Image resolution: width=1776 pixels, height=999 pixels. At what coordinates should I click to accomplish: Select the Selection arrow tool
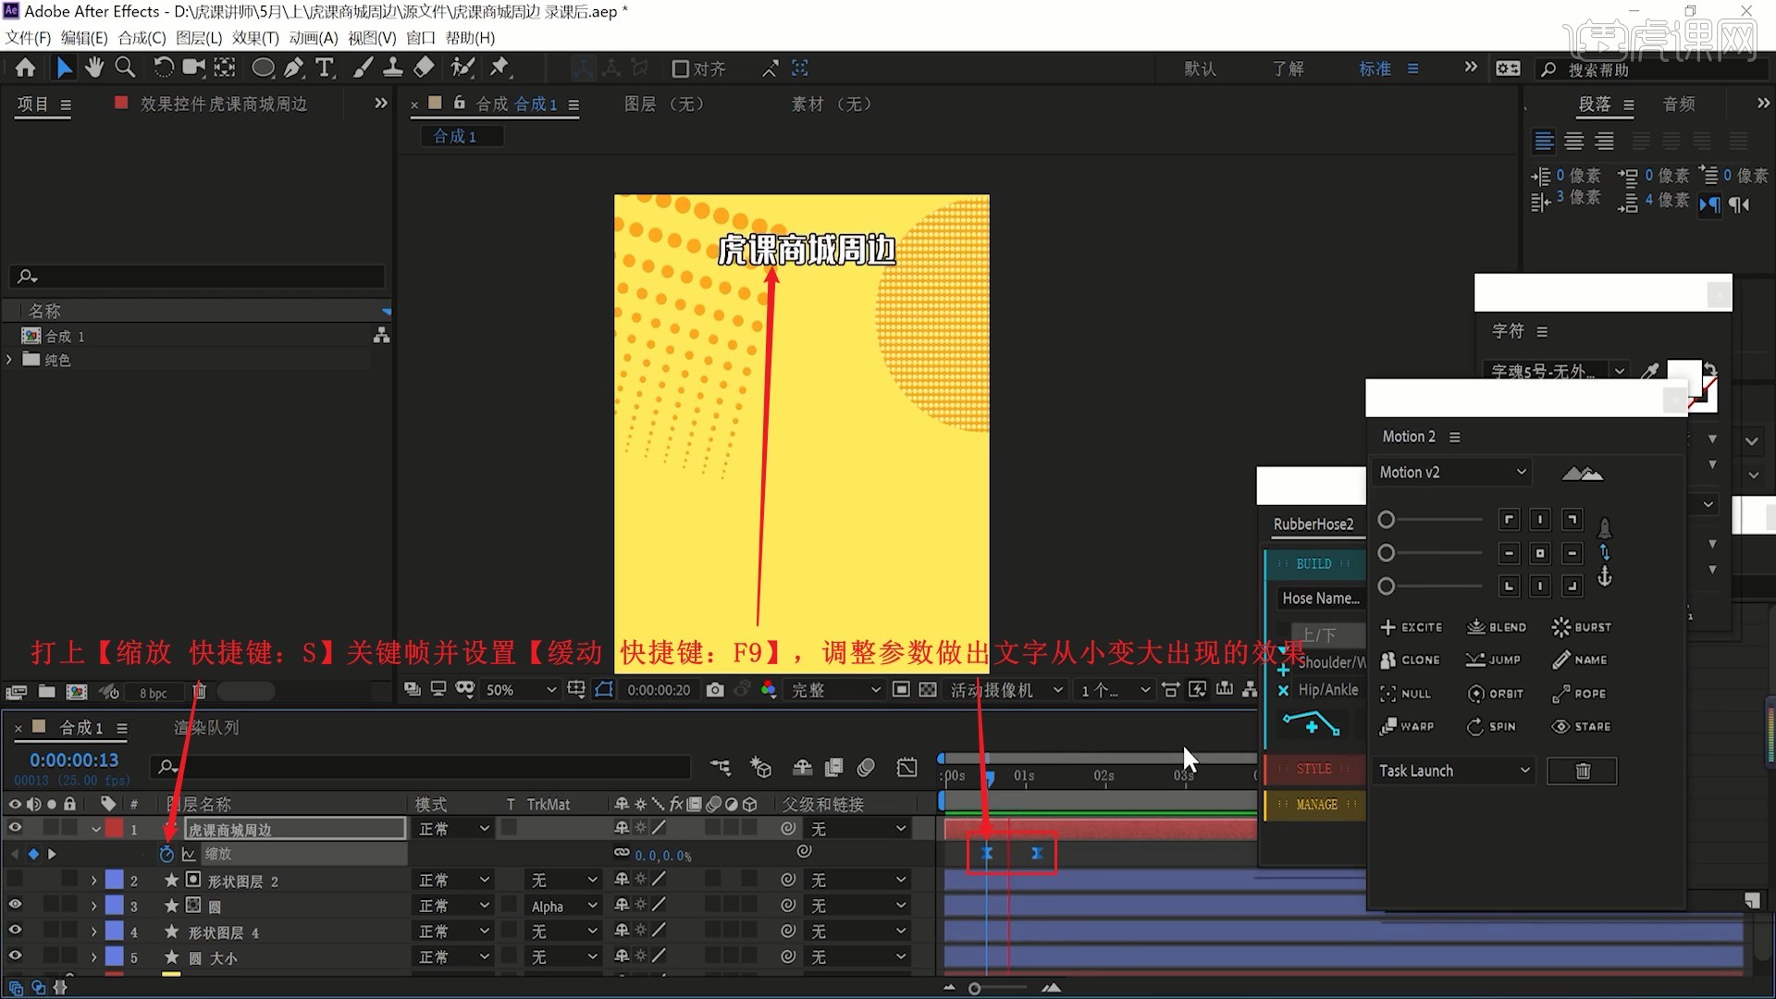pos(64,68)
